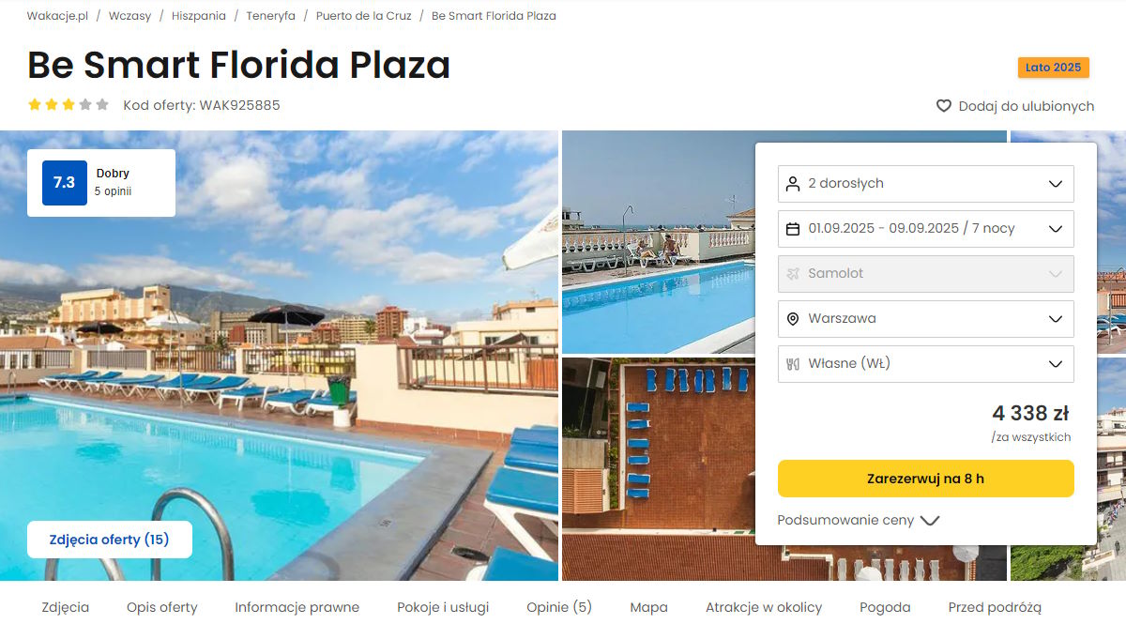Open Zdjęcia oferty (15) gallery button
1126x624 pixels.
pos(110,540)
